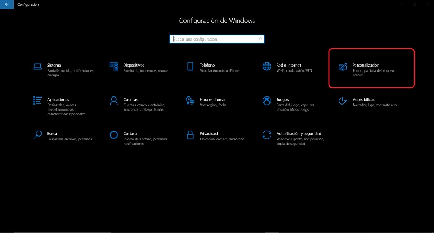Open the Personalización paintbrush icon
The width and height of the screenshot is (434, 233).
342,67
